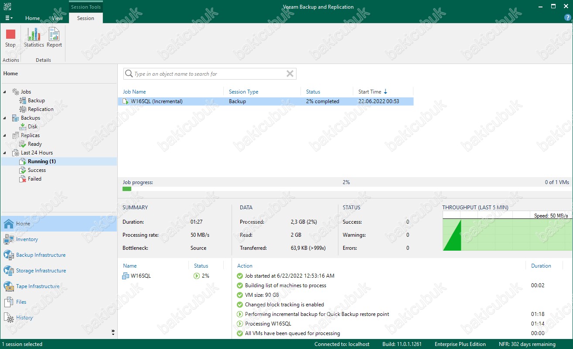Click the Status header in VM list
Viewport: 573px width, 349px height.
tap(201, 266)
